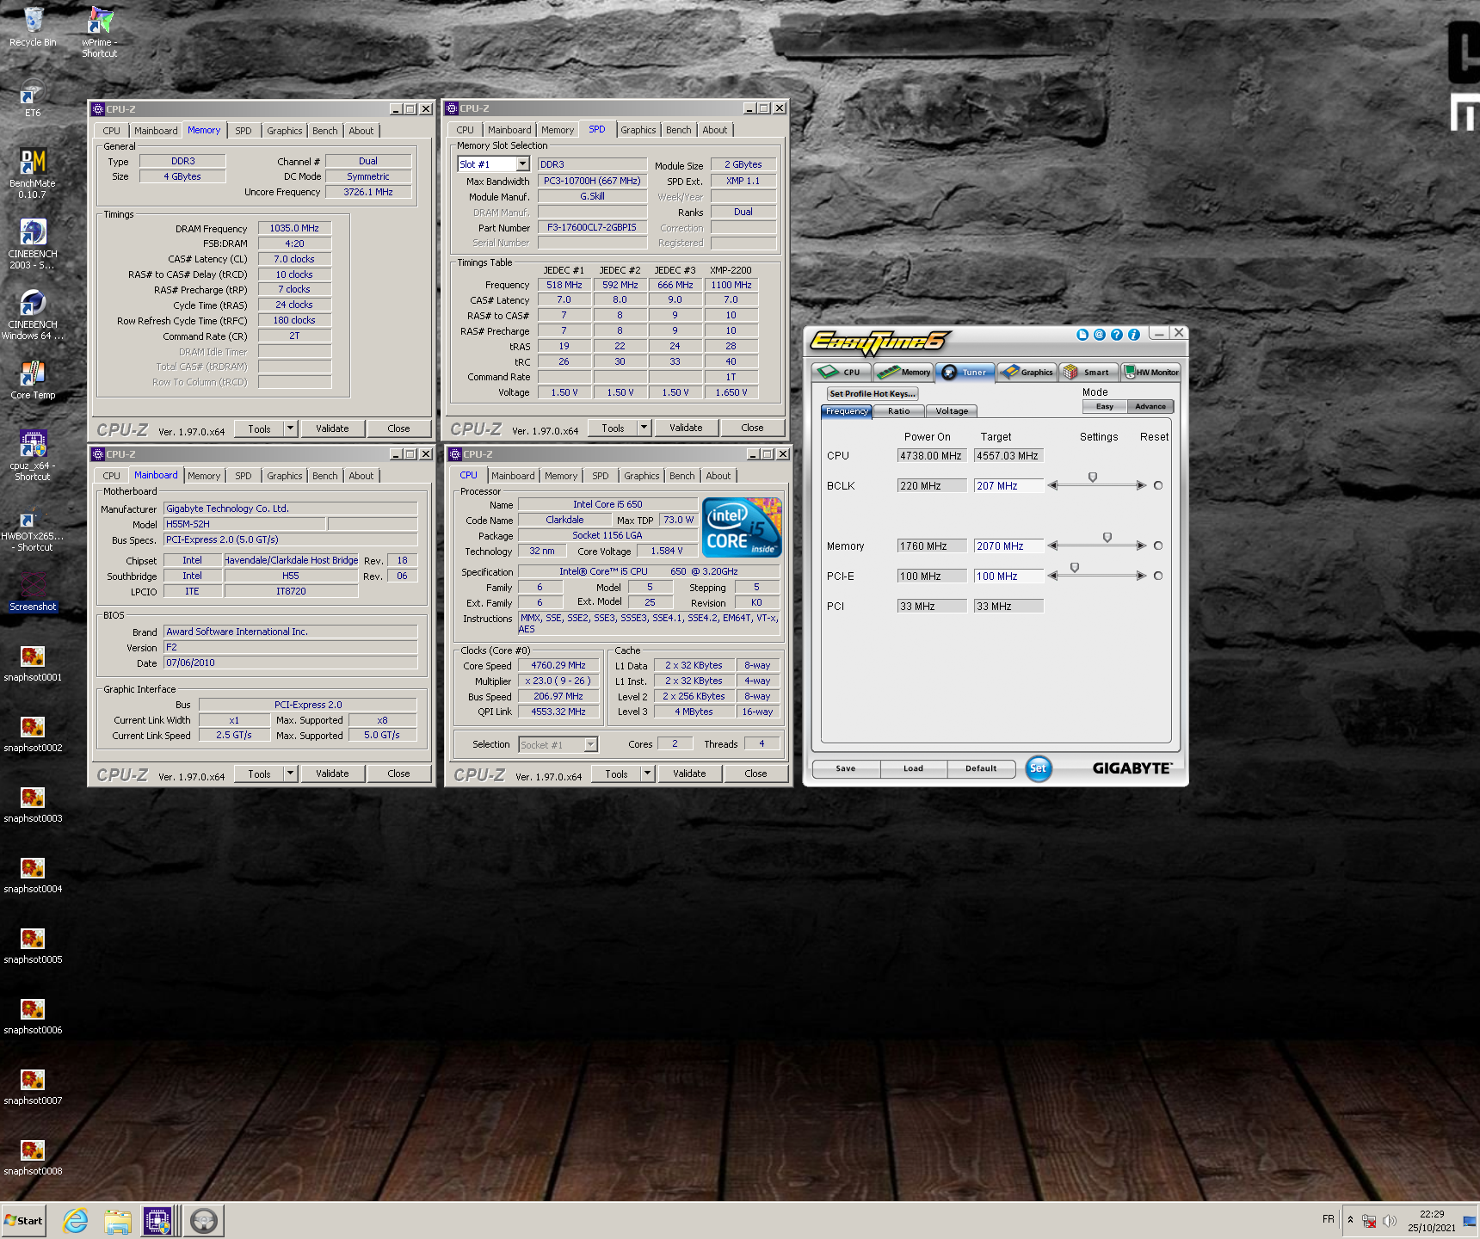This screenshot has width=1480, height=1239.
Task: Click the Memory frequency slider handle
Action: [x=1107, y=538]
